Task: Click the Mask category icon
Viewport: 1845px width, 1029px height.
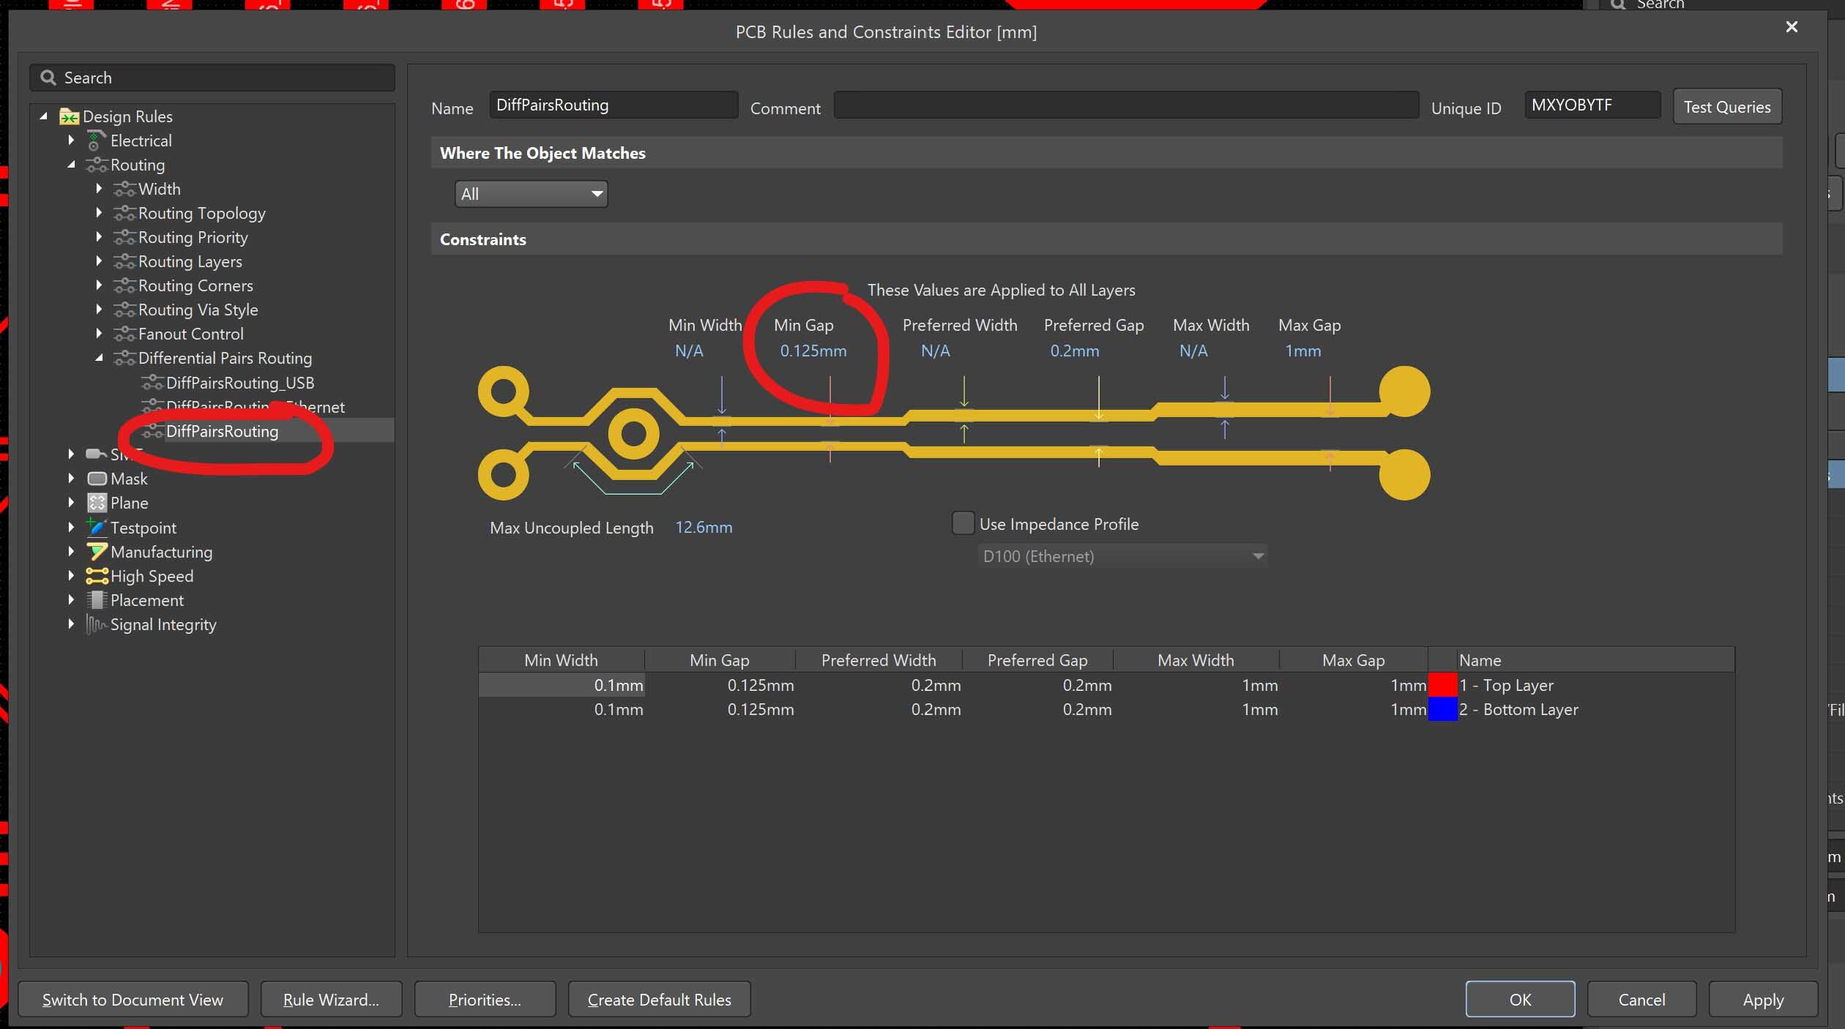Action: click(x=97, y=479)
